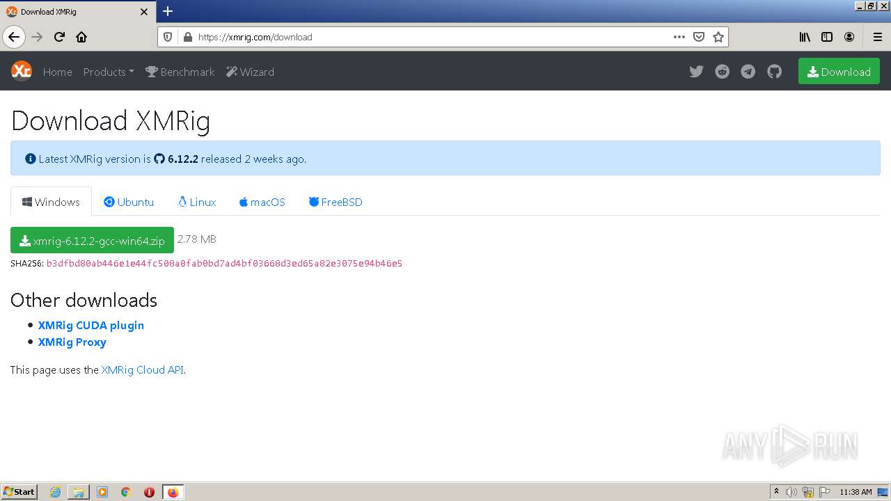Click the green Download navbar button
Viewport: 891px width, 501px height.
pos(839,72)
